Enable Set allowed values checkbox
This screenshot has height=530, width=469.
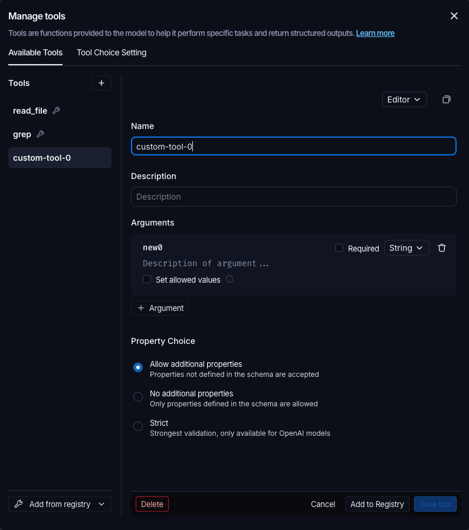click(x=147, y=280)
